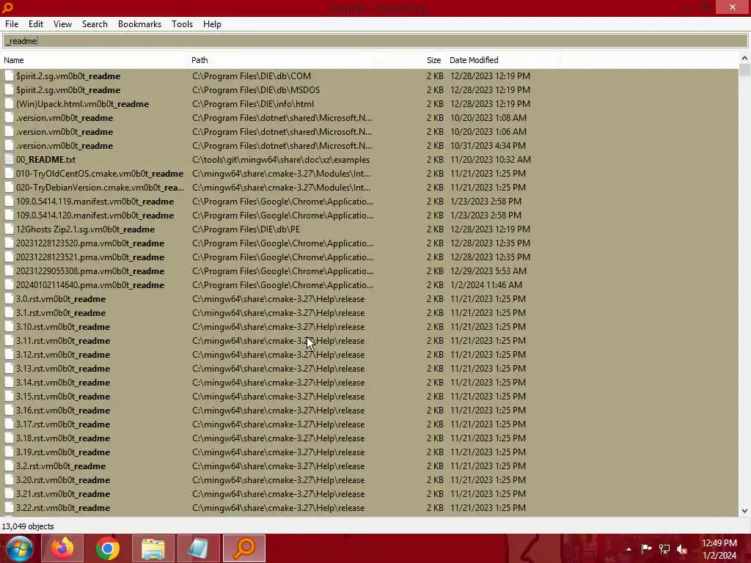Screen dimensions: 751x563
Task: Click file icon of 109.0.5414.119.manifest.vm0b0t_readme
Action: click(x=9, y=201)
